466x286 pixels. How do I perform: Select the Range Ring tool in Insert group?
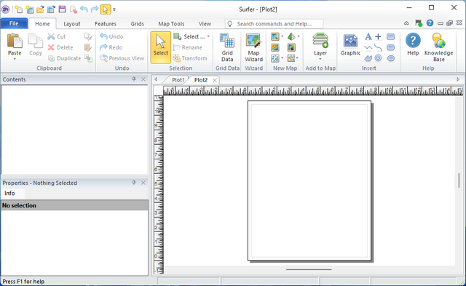click(378, 58)
